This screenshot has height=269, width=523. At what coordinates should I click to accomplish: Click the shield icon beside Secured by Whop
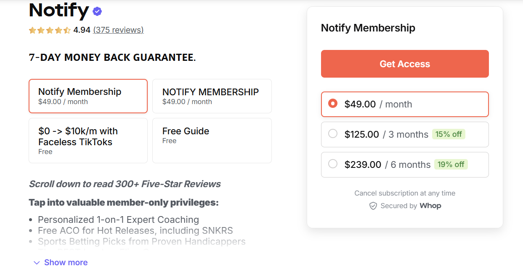coord(373,206)
